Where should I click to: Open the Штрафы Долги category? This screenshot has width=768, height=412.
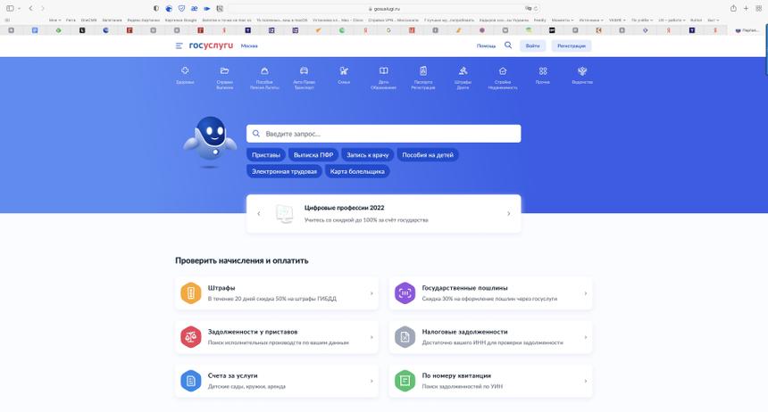coord(463,78)
